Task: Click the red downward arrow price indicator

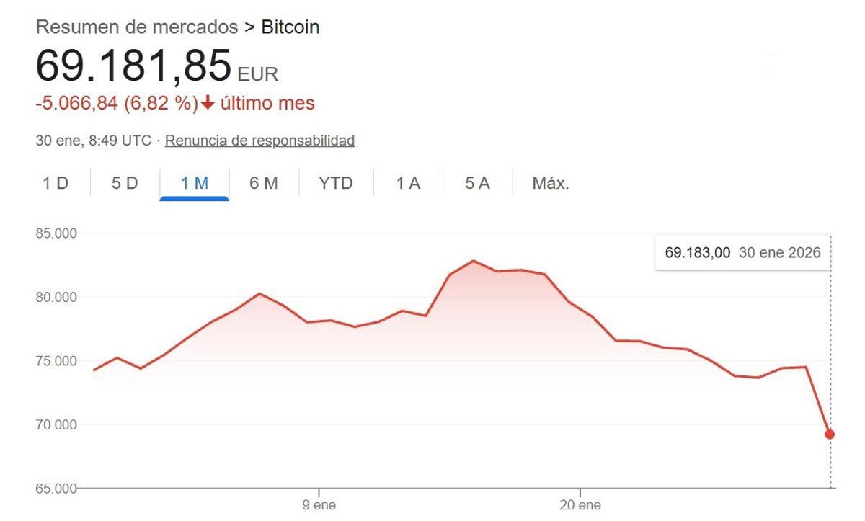Action: (208, 103)
